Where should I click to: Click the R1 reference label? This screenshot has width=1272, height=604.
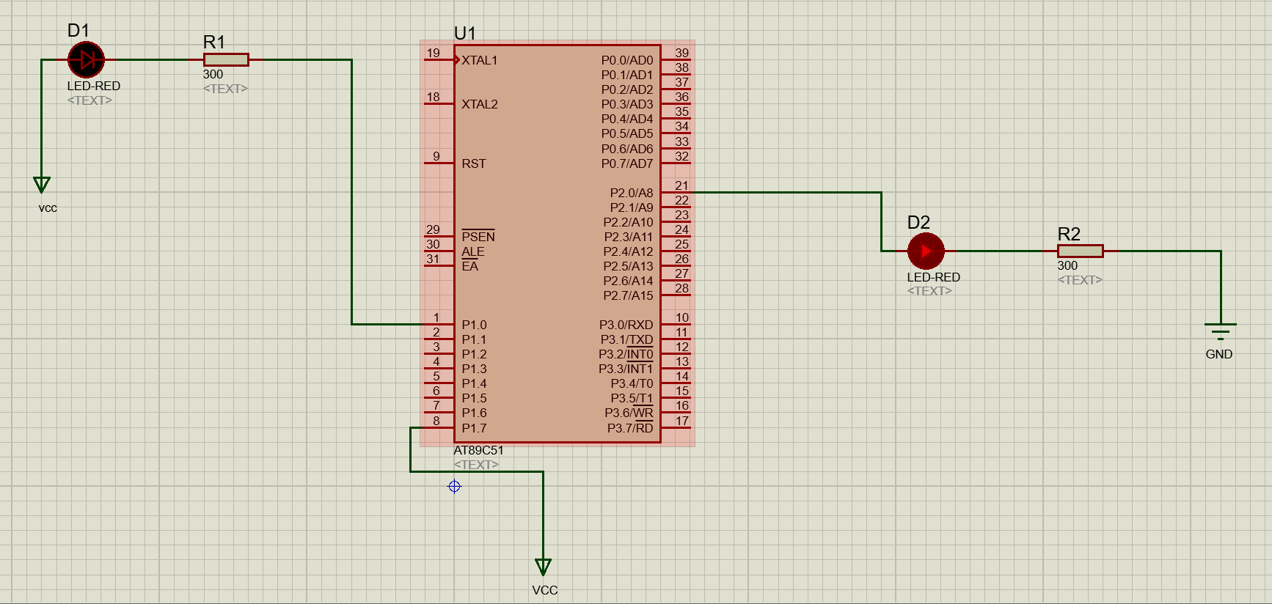[214, 42]
